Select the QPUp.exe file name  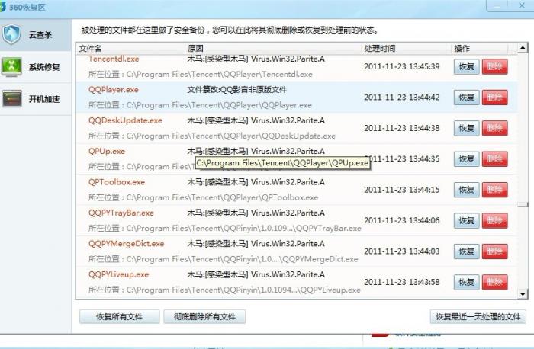tap(107, 152)
